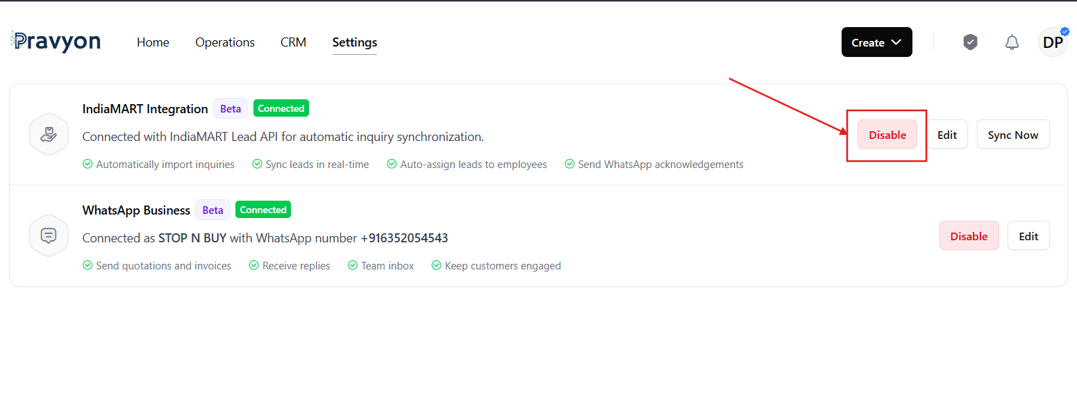The image size is (1077, 418).
Task: Click the IndiaMART integration hexagon icon
Action: coord(49,135)
